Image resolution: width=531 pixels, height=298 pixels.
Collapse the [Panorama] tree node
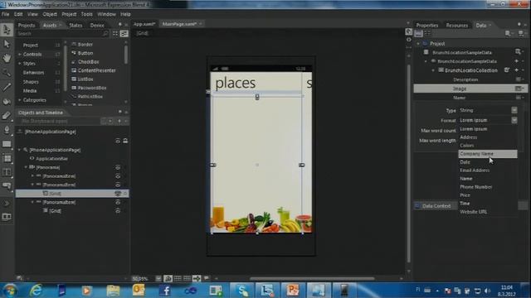click(26, 167)
